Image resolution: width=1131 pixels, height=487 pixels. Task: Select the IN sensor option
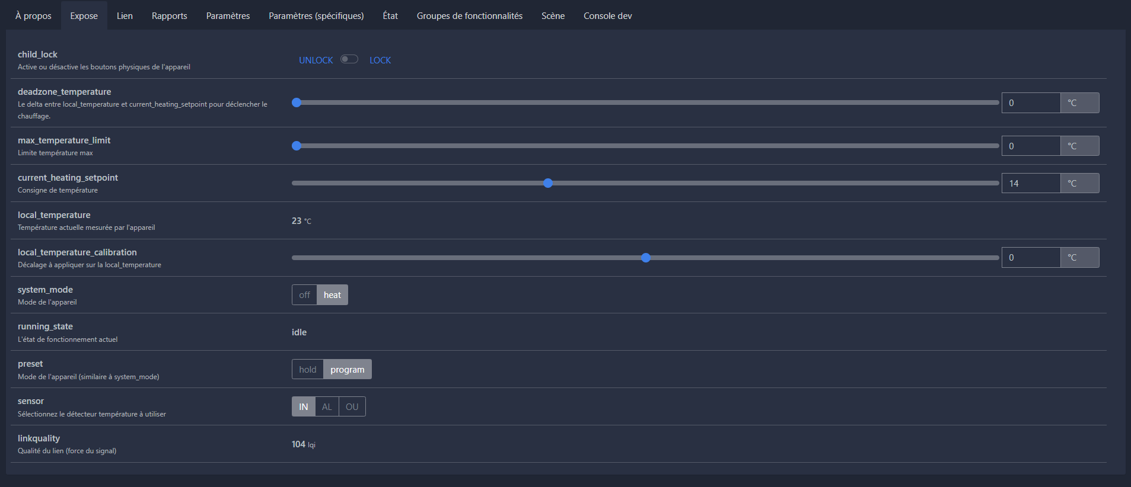click(x=304, y=407)
